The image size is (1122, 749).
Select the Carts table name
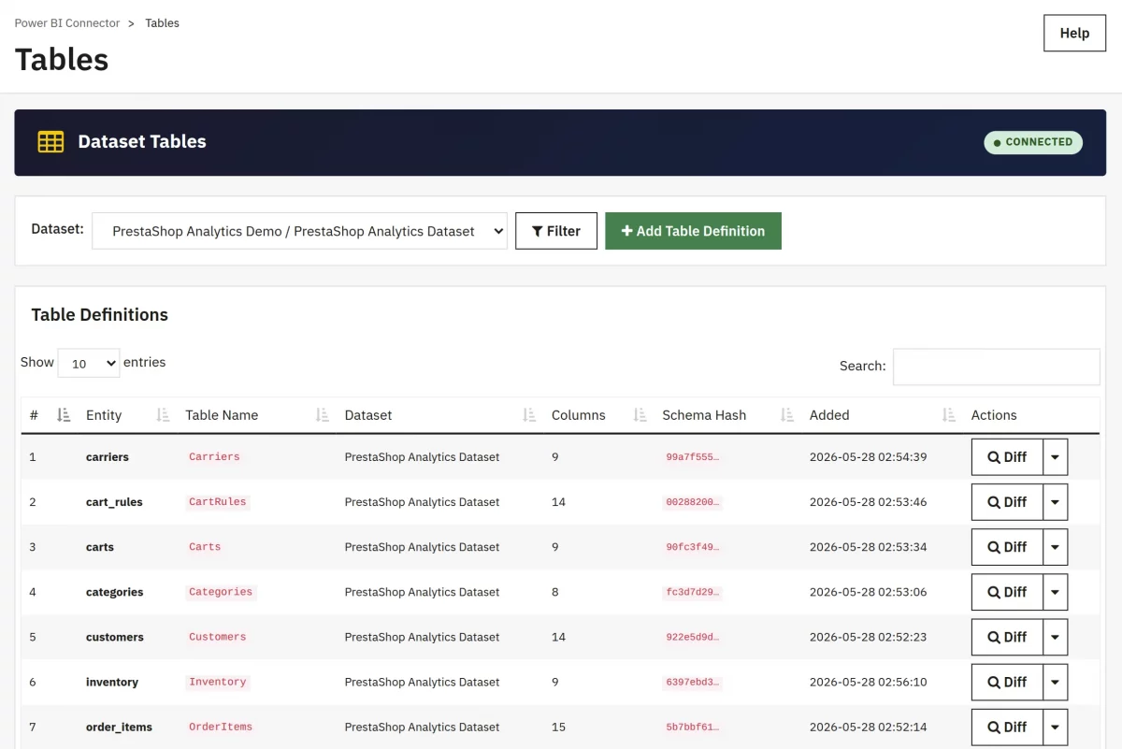click(205, 547)
